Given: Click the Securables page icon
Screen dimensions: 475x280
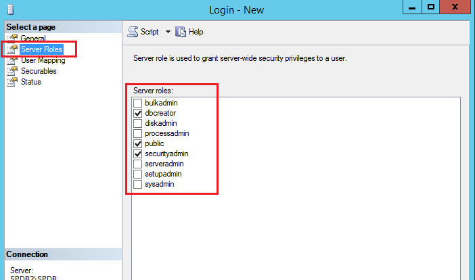Looking at the screenshot, I should pyautogui.click(x=12, y=71).
